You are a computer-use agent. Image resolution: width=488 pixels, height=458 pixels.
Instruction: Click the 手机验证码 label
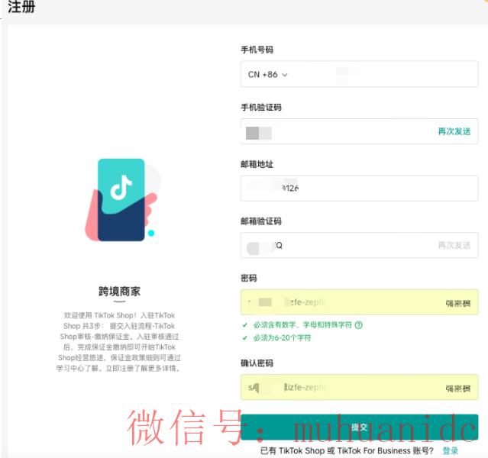(261, 108)
